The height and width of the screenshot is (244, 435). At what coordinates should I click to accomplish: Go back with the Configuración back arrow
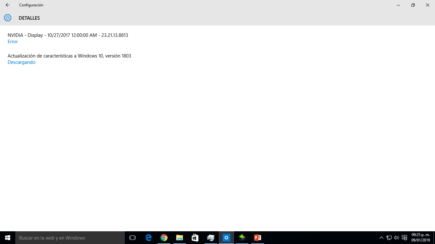click(x=8, y=5)
